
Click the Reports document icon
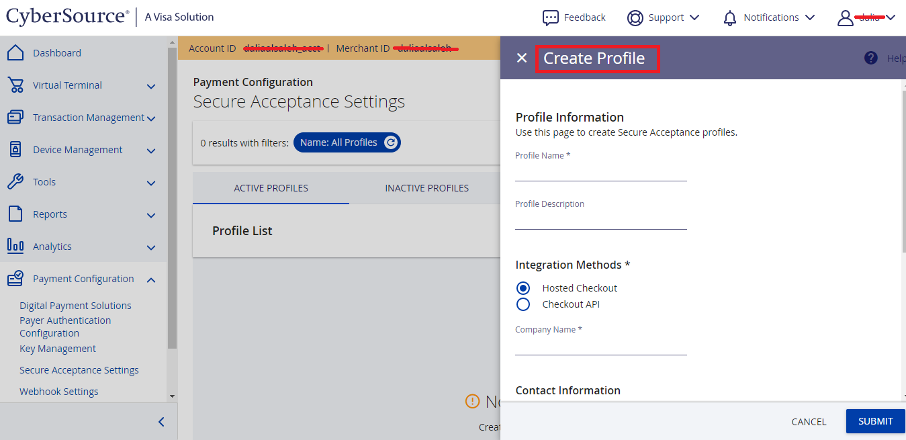(15, 214)
